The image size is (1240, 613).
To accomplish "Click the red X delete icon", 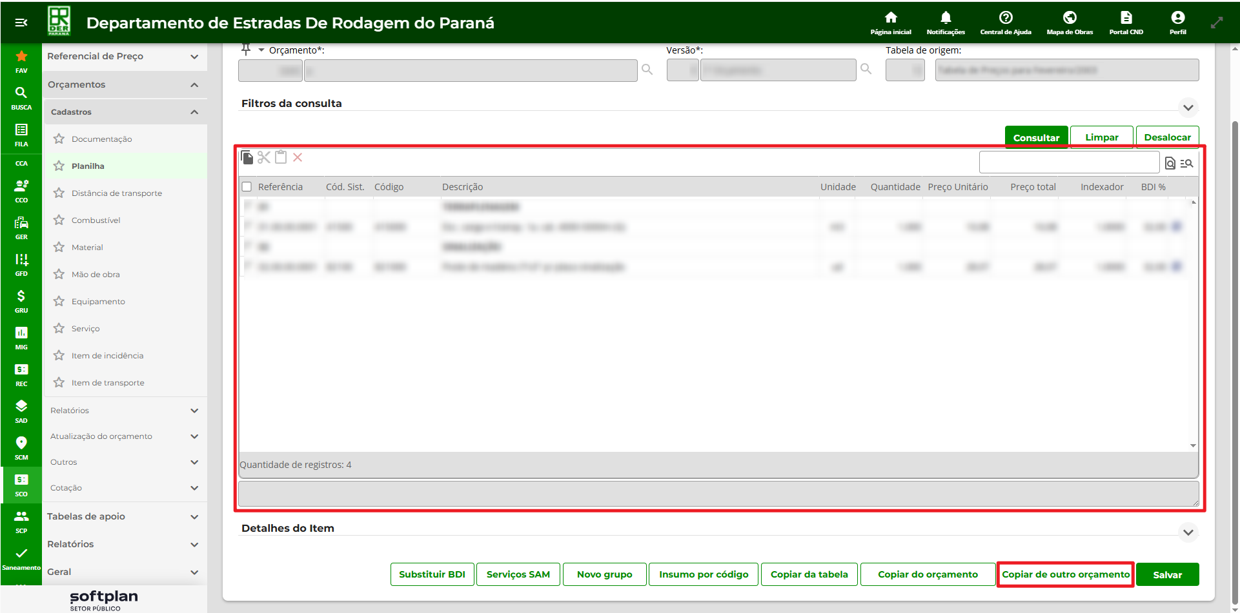I will click(x=298, y=157).
